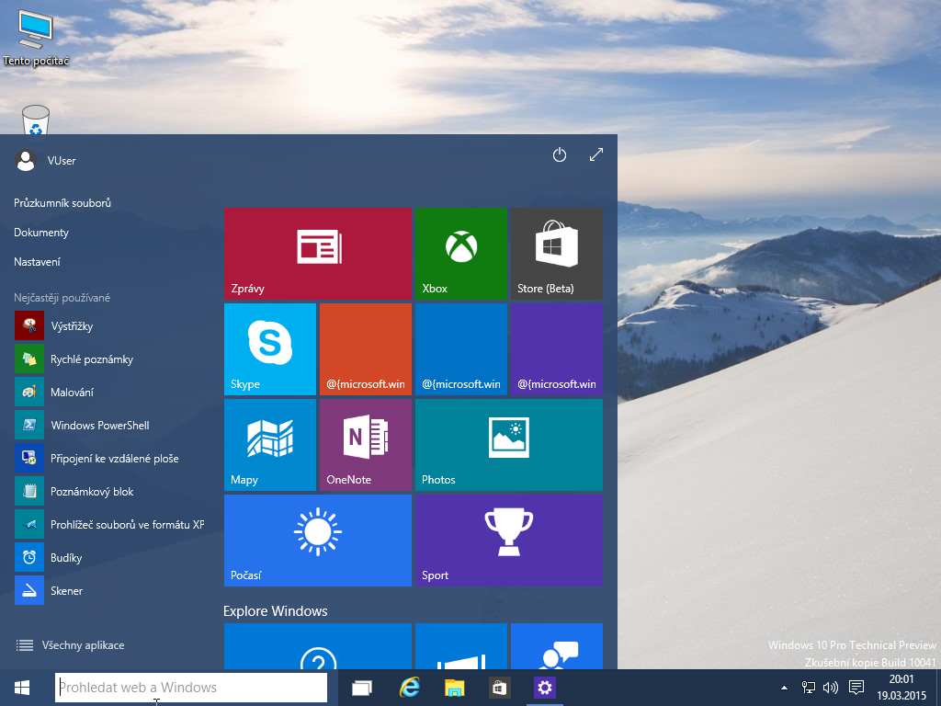Show Všechny aplikace list

point(70,645)
